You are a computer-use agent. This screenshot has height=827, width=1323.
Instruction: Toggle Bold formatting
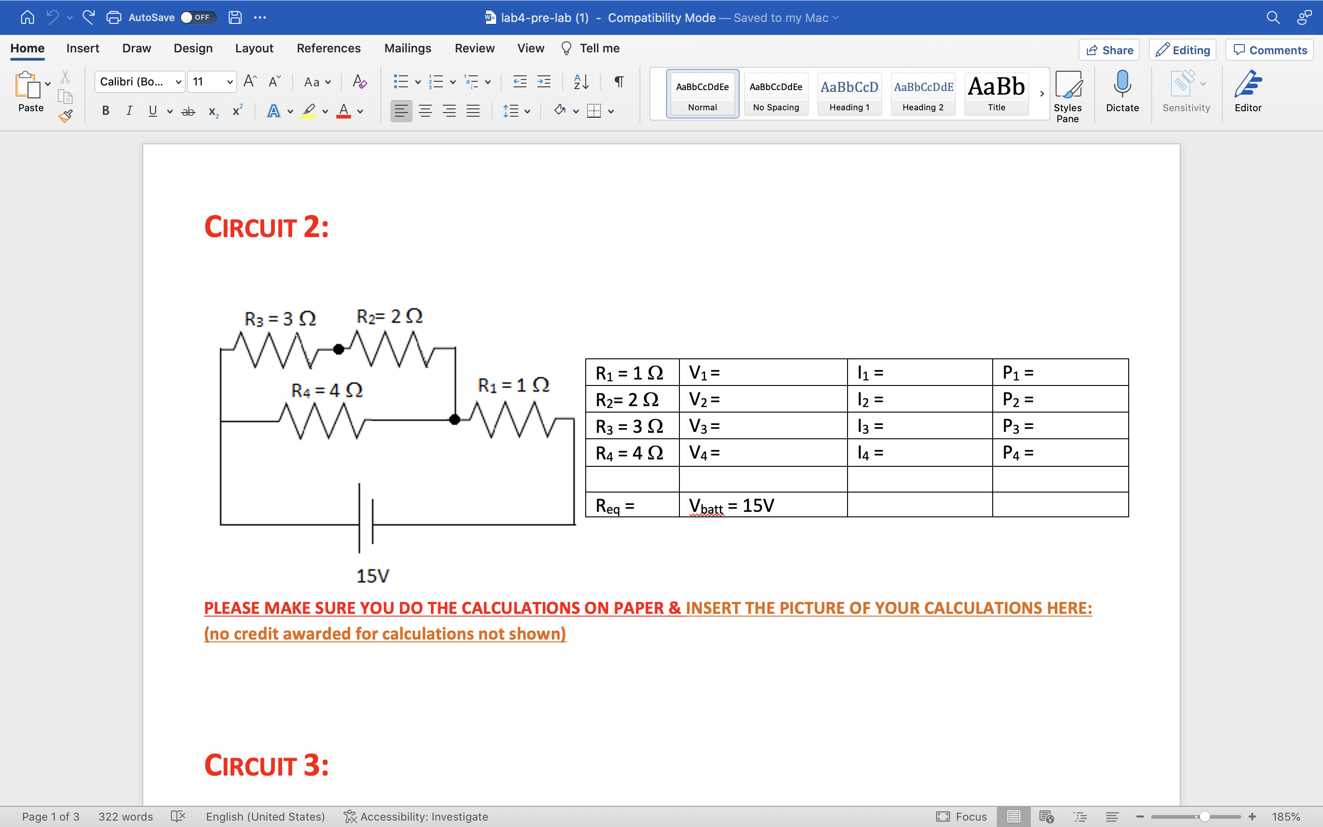point(106,111)
